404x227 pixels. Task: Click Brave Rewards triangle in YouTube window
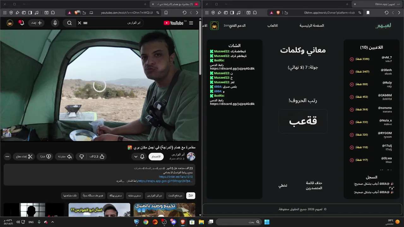click(x=69, y=13)
